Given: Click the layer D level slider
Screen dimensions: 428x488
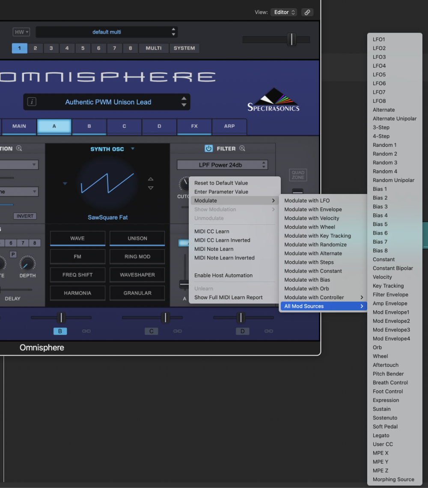Looking at the screenshot, I should point(244,318).
